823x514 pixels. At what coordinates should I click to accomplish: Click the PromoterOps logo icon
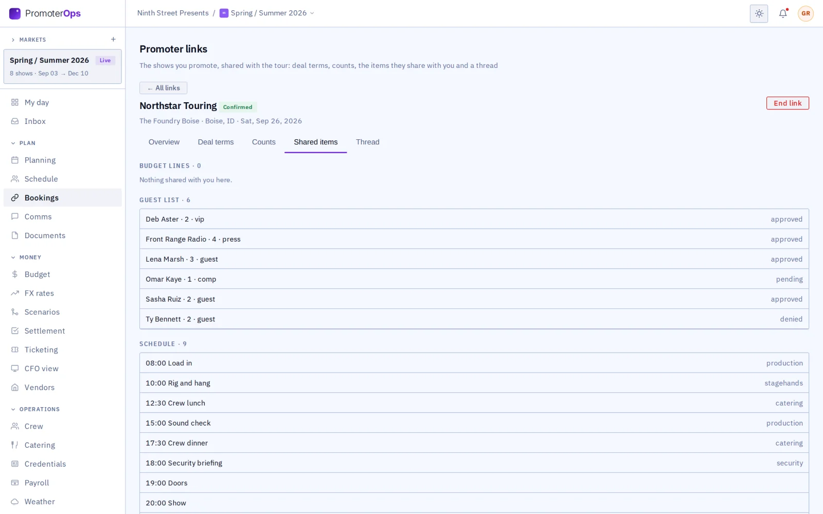[x=15, y=13]
